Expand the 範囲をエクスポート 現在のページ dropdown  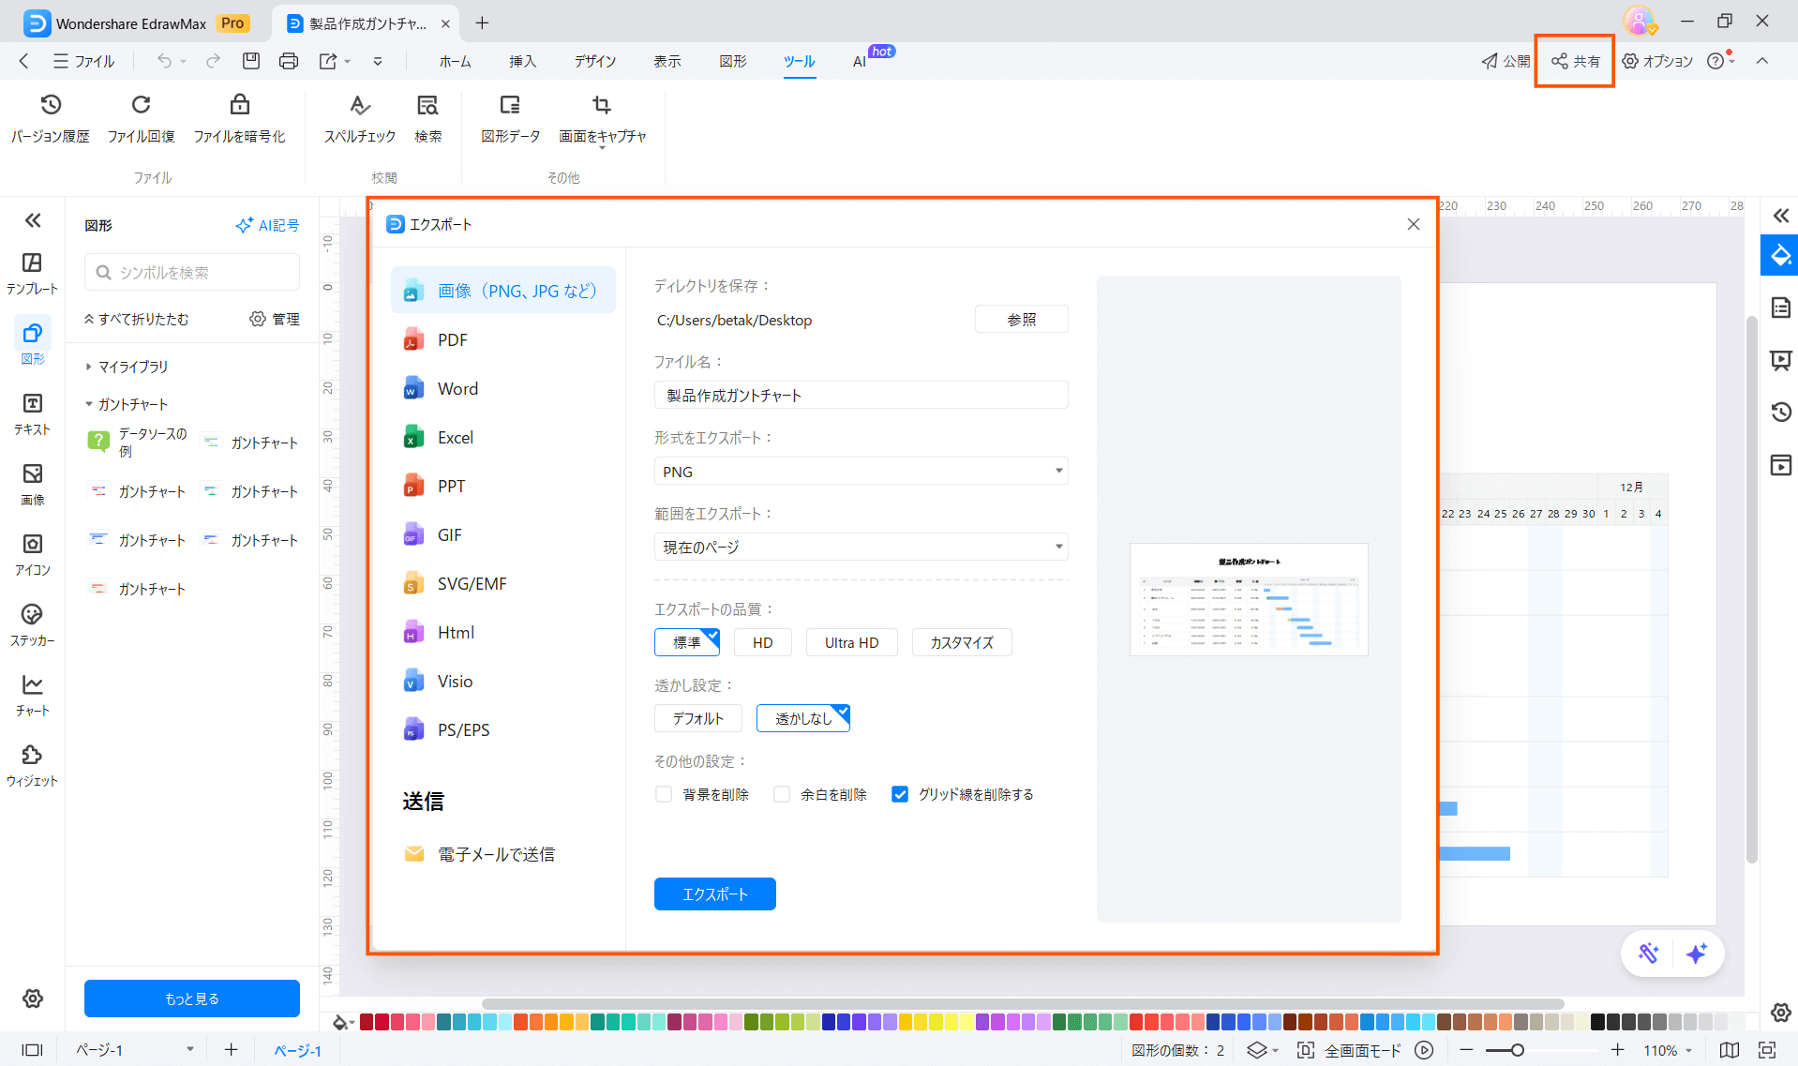point(861,547)
